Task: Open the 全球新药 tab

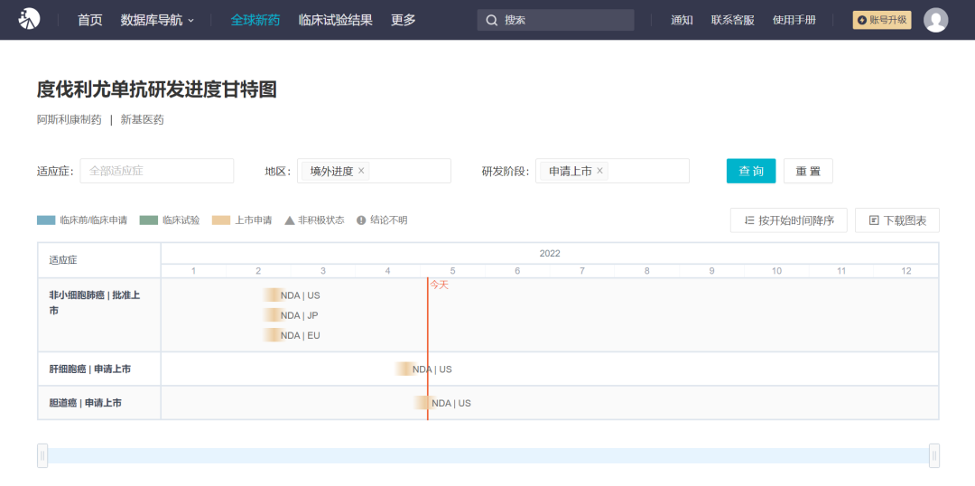Action: (255, 20)
